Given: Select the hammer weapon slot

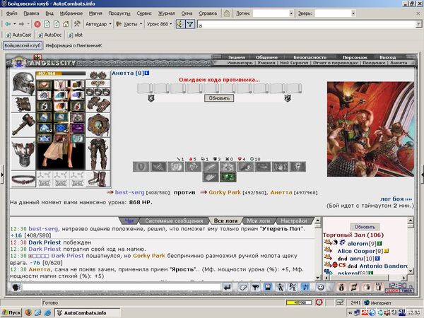Looking at the screenshot, I should point(23,124).
